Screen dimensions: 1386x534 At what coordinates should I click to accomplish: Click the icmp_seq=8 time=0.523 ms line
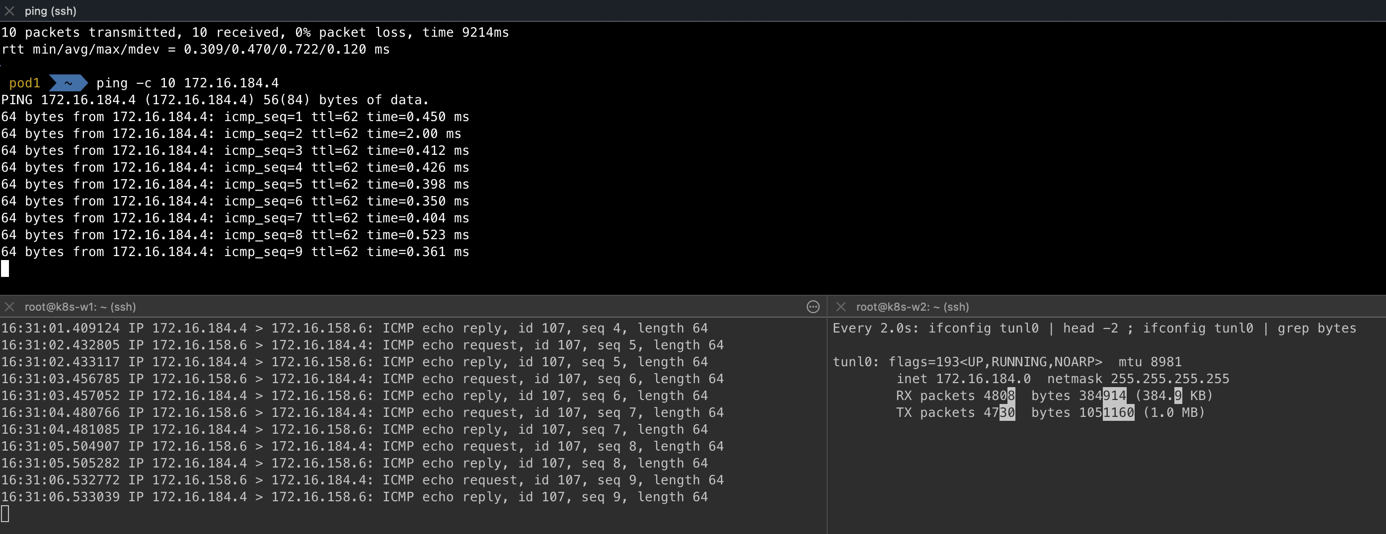(235, 234)
